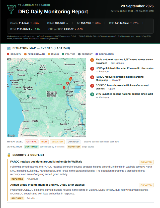
Task: Click the 29 September 2026 date
Action: click(x=137, y=6)
